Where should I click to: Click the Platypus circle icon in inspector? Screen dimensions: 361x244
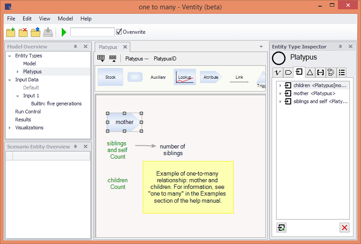tap(279, 58)
